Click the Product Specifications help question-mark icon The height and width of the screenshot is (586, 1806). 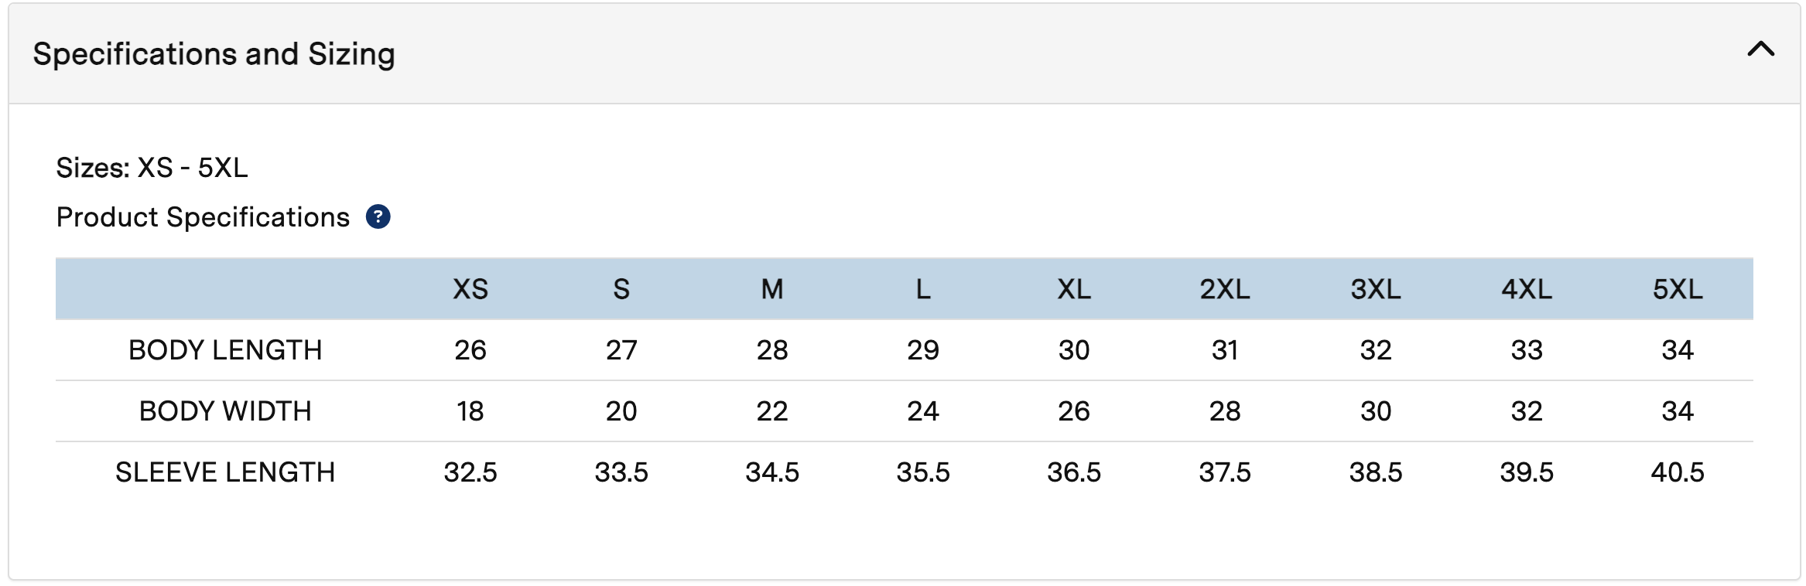pyautogui.click(x=378, y=217)
